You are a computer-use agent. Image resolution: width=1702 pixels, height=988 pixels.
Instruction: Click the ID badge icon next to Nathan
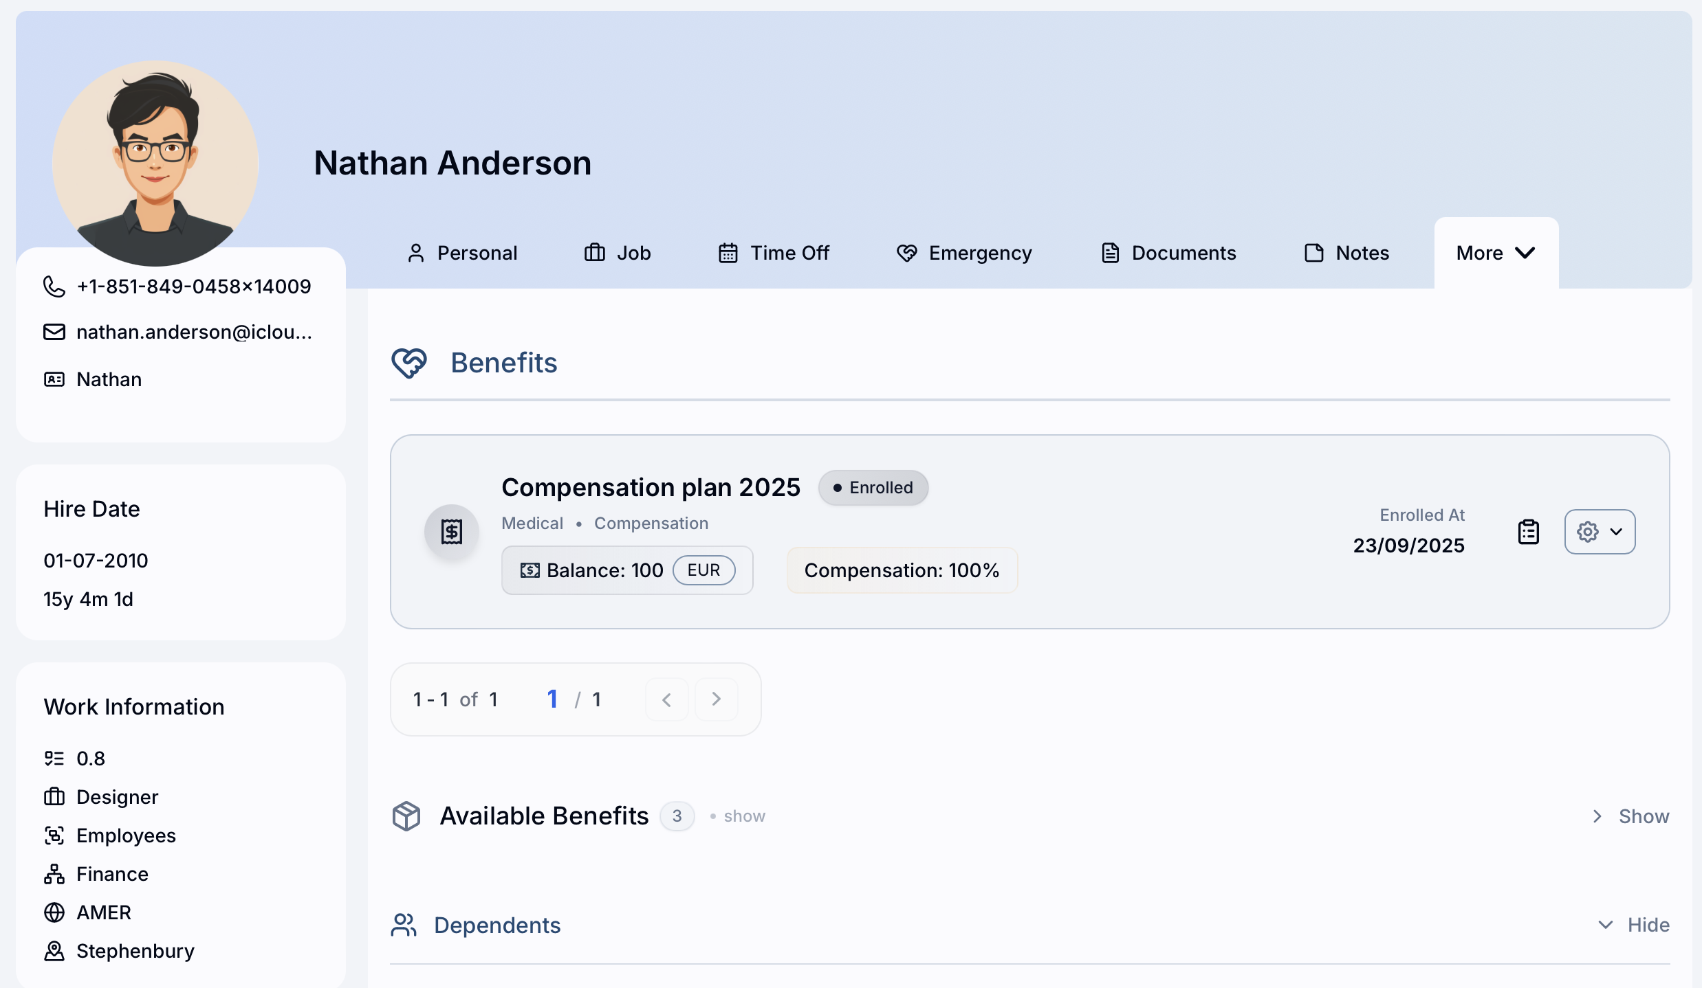click(x=54, y=379)
